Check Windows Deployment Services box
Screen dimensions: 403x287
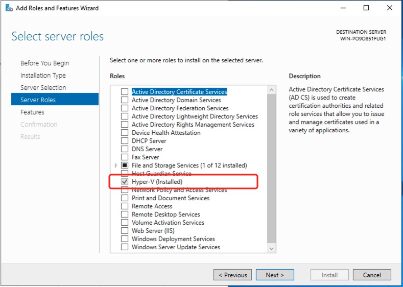coord(125,239)
